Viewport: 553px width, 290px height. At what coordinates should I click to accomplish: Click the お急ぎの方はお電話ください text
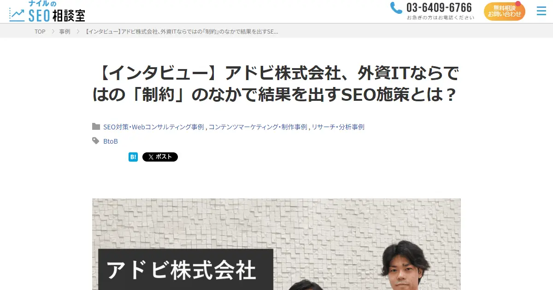point(440,17)
